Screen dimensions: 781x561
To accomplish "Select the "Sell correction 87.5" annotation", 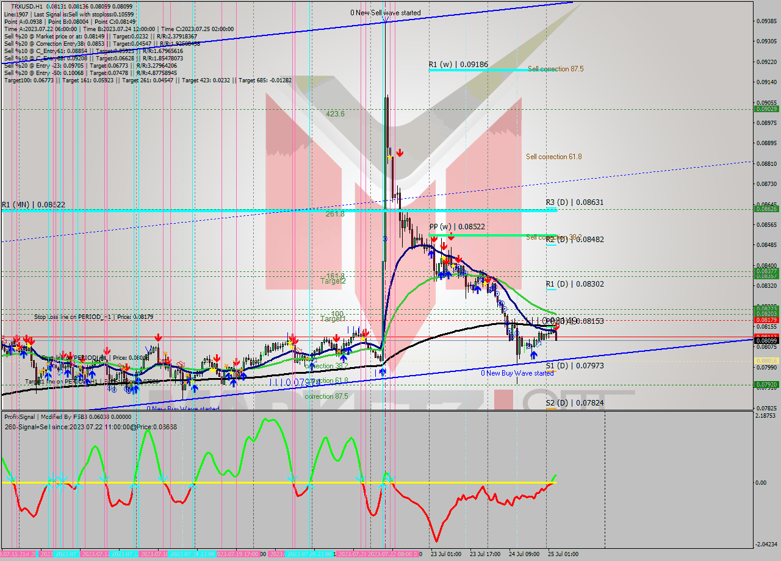I will tap(556, 69).
